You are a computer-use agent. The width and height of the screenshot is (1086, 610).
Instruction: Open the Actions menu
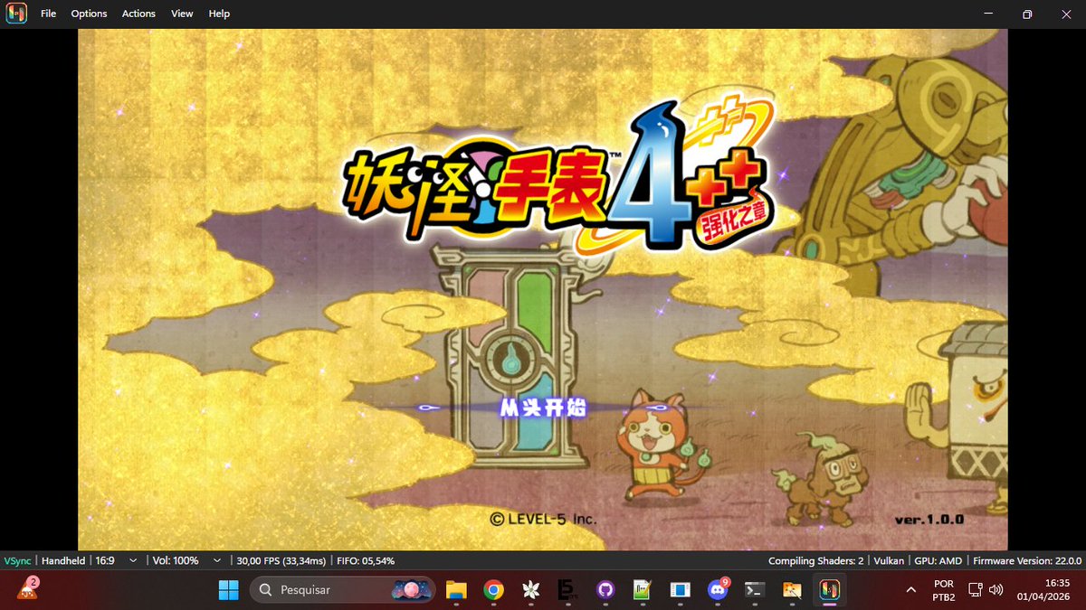click(x=138, y=14)
